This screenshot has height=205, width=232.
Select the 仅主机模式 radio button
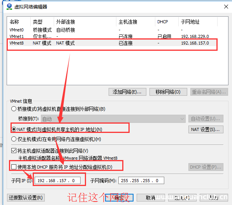(x=14, y=139)
